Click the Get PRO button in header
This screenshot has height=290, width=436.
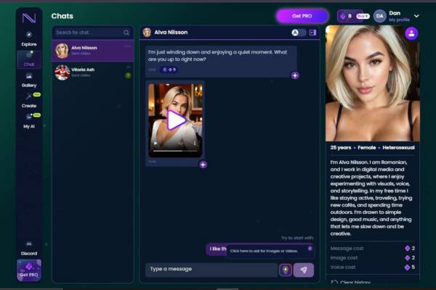(x=302, y=16)
